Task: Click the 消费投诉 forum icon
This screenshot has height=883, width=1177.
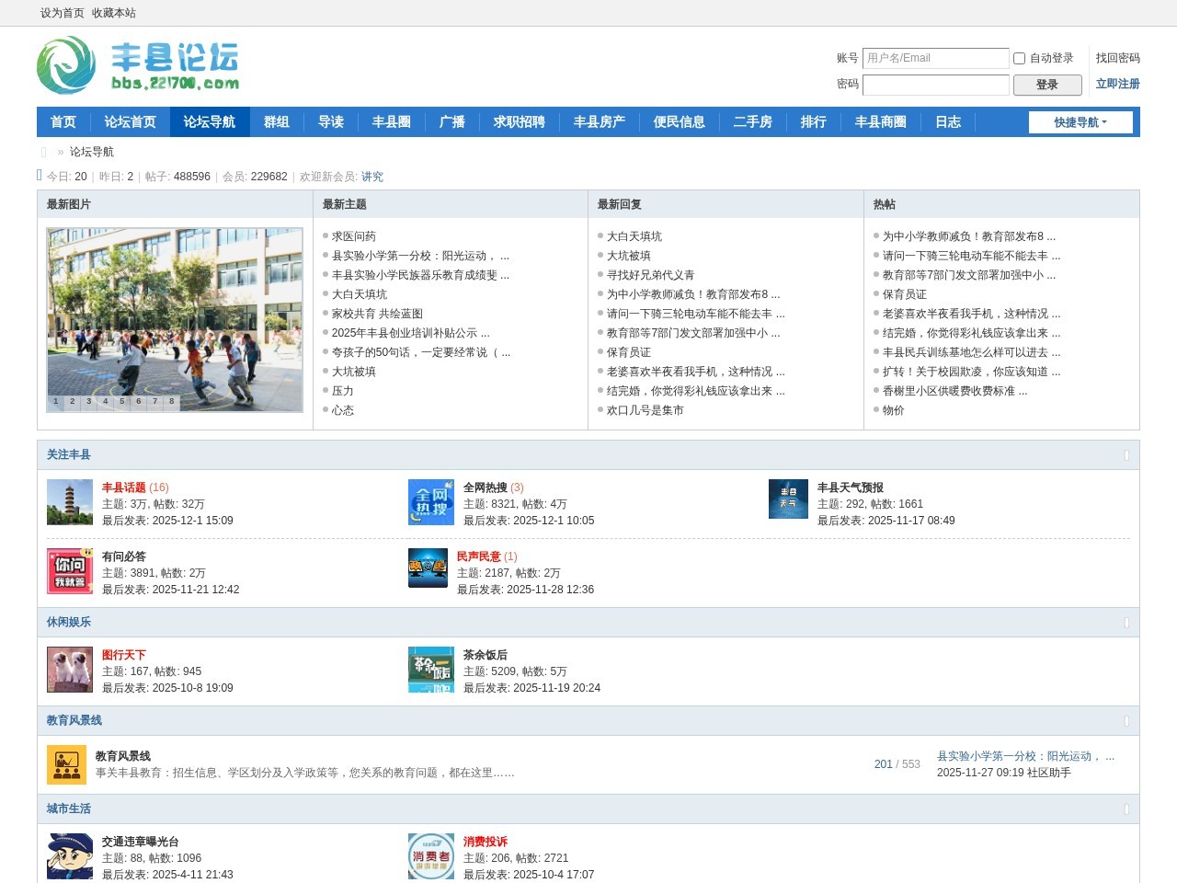Action: 431,856
